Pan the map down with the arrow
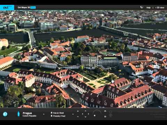167x125 pixels. [86, 117]
